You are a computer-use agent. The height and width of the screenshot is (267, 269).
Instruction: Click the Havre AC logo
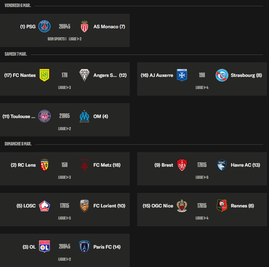tap(222, 165)
